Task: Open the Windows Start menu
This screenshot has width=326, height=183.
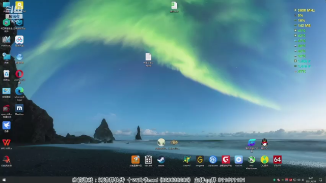Action: coord(4,179)
